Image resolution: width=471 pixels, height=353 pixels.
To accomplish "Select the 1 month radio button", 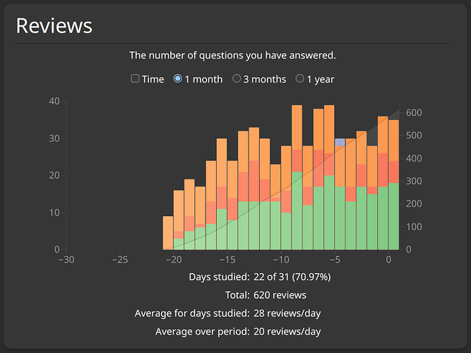I will [178, 79].
